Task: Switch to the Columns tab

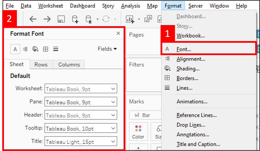Action: click(69, 64)
